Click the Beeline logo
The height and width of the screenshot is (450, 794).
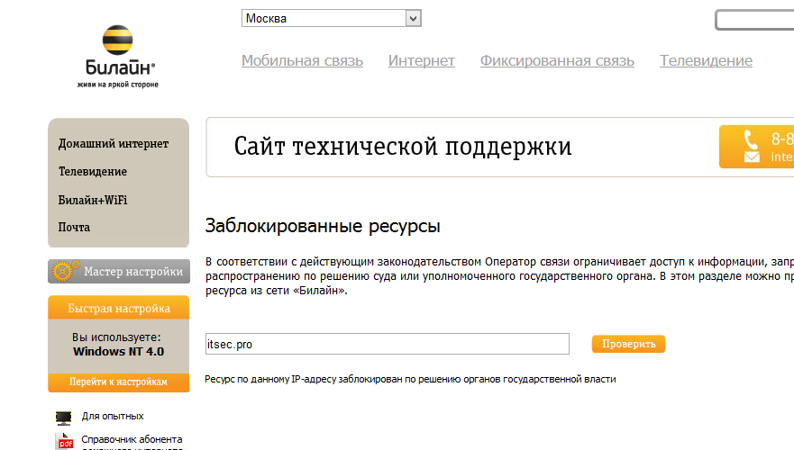tap(118, 57)
